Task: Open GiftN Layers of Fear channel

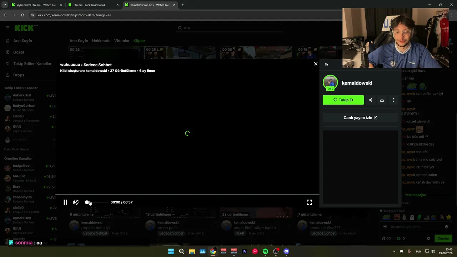Action: tap(30, 128)
